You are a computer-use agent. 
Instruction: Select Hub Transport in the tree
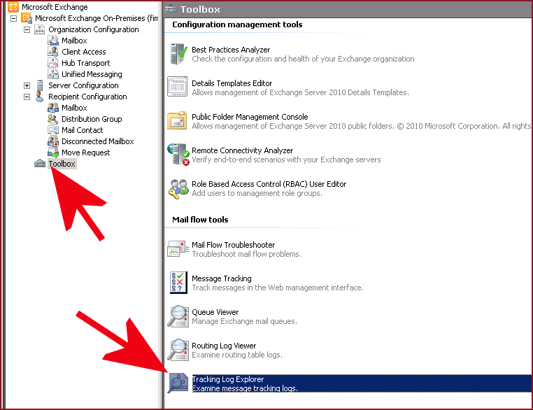click(85, 63)
